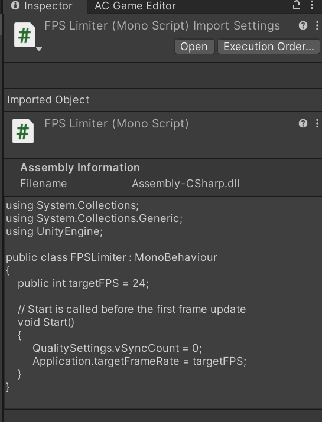Expand the small arrow under the script icon
This screenshot has height=422, width=322.
click(39, 49)
